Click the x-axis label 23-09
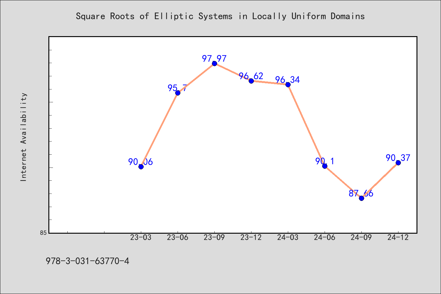This screenshot has height=294, width=441. click(x=214, y=237)
